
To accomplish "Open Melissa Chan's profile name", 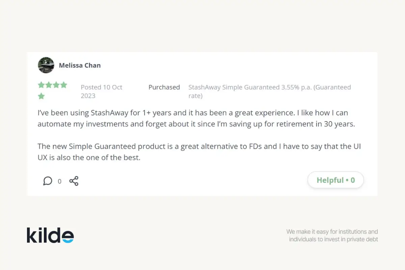I will [x=80, y=65].
